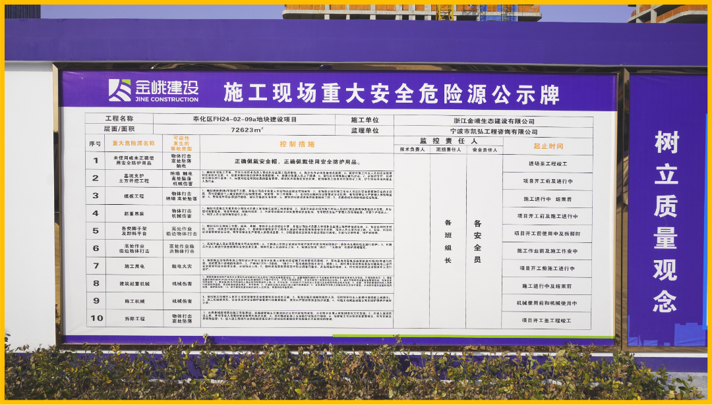Click time cell 项目开工前及施工进行中
This screenshot has width=712, height=405.
[x=547, y=216]
